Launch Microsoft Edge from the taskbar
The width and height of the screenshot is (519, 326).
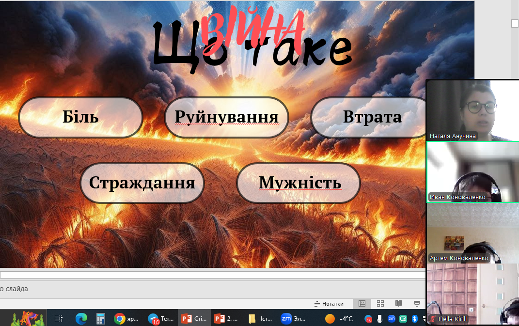pos(81,318)
